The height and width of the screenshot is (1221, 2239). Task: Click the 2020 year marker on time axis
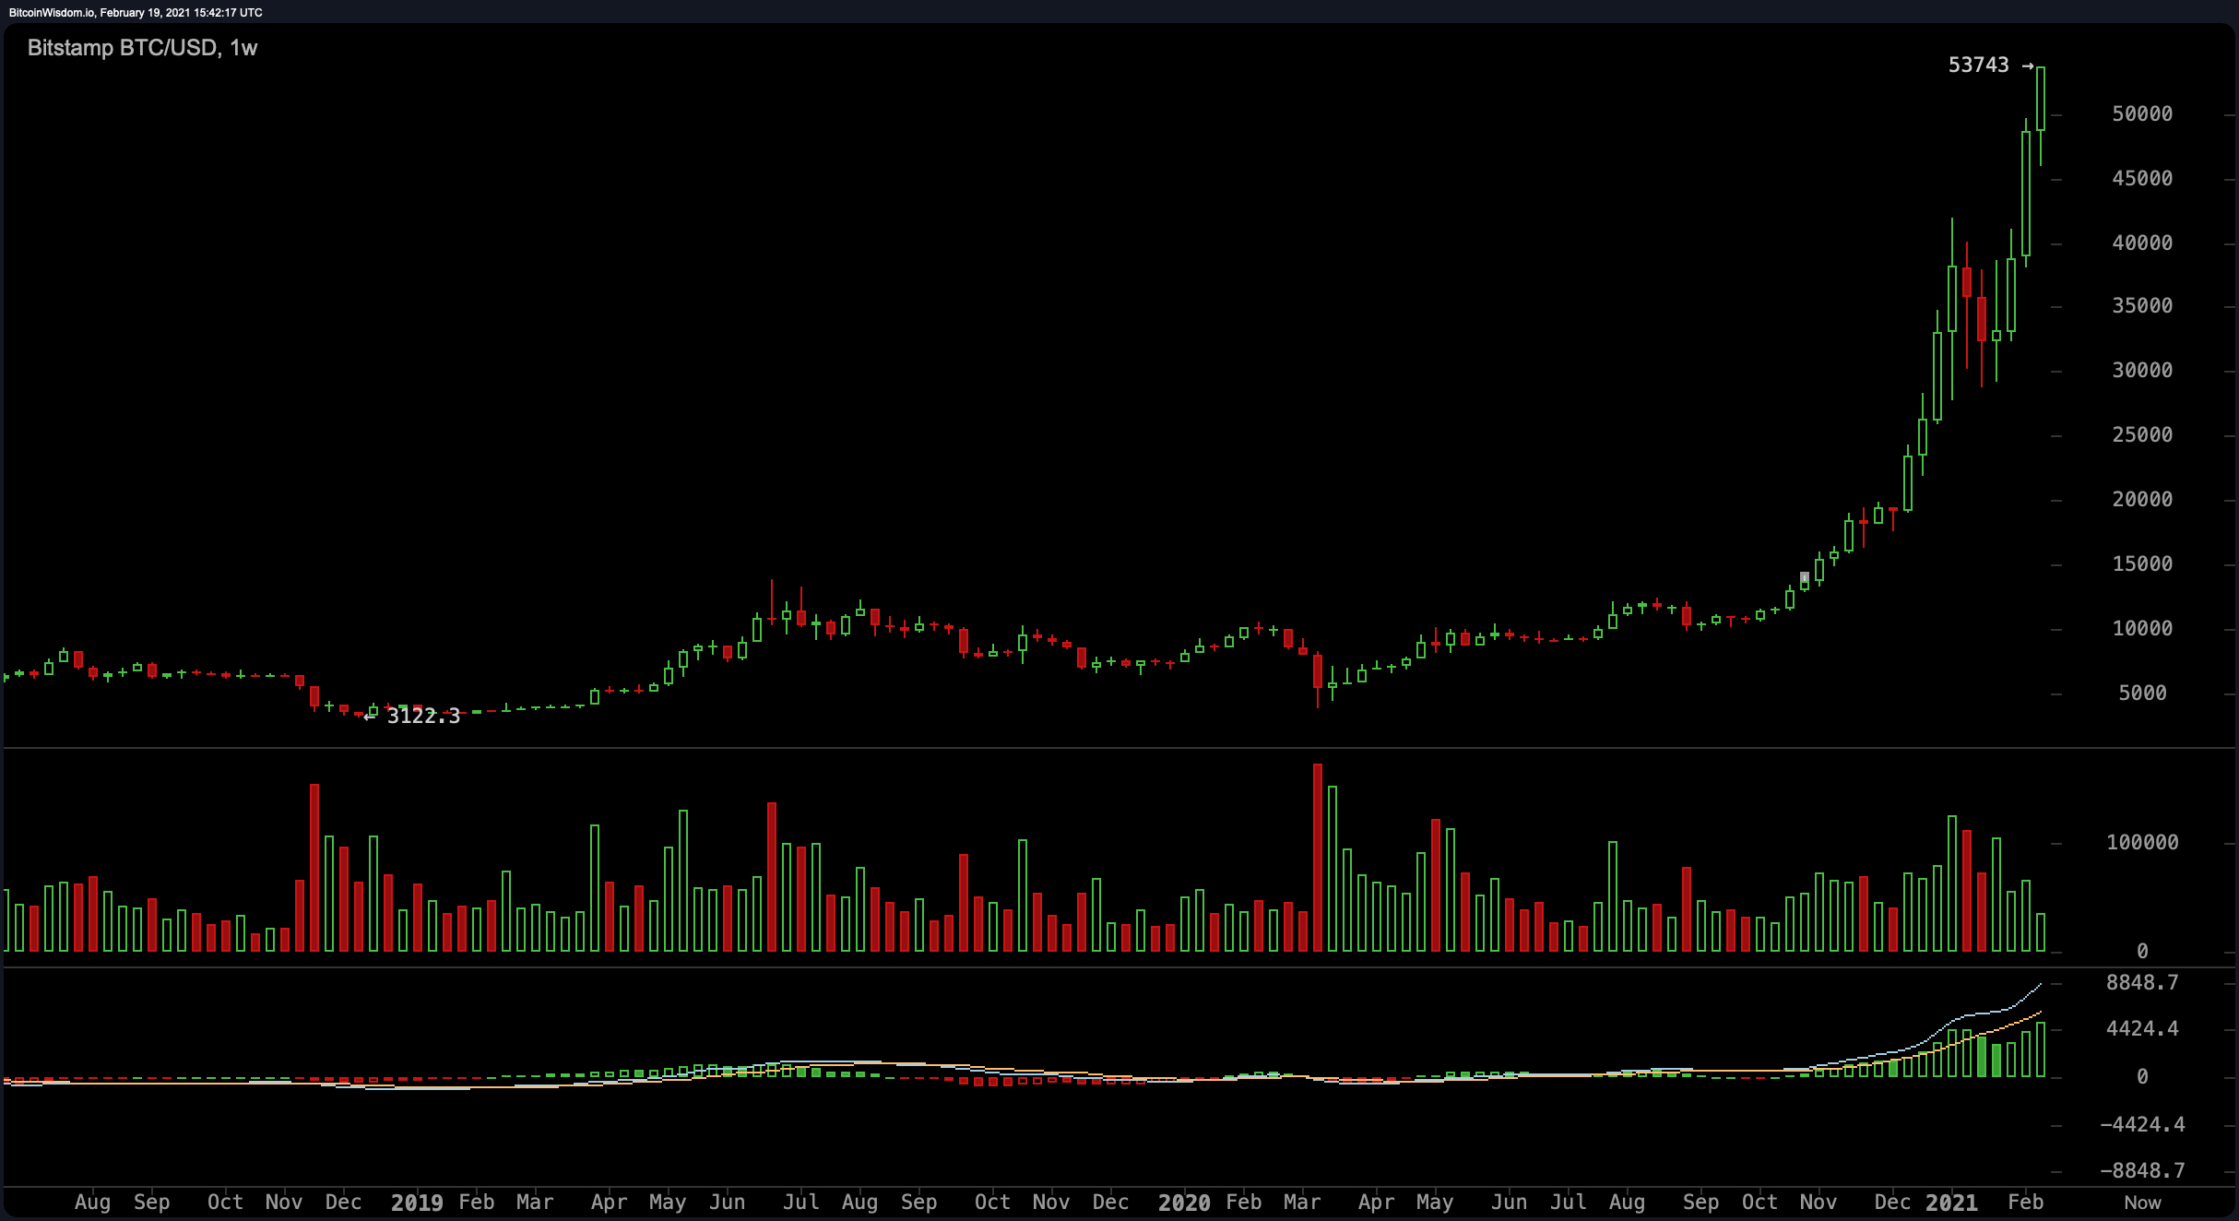tap(1184, 1203)
